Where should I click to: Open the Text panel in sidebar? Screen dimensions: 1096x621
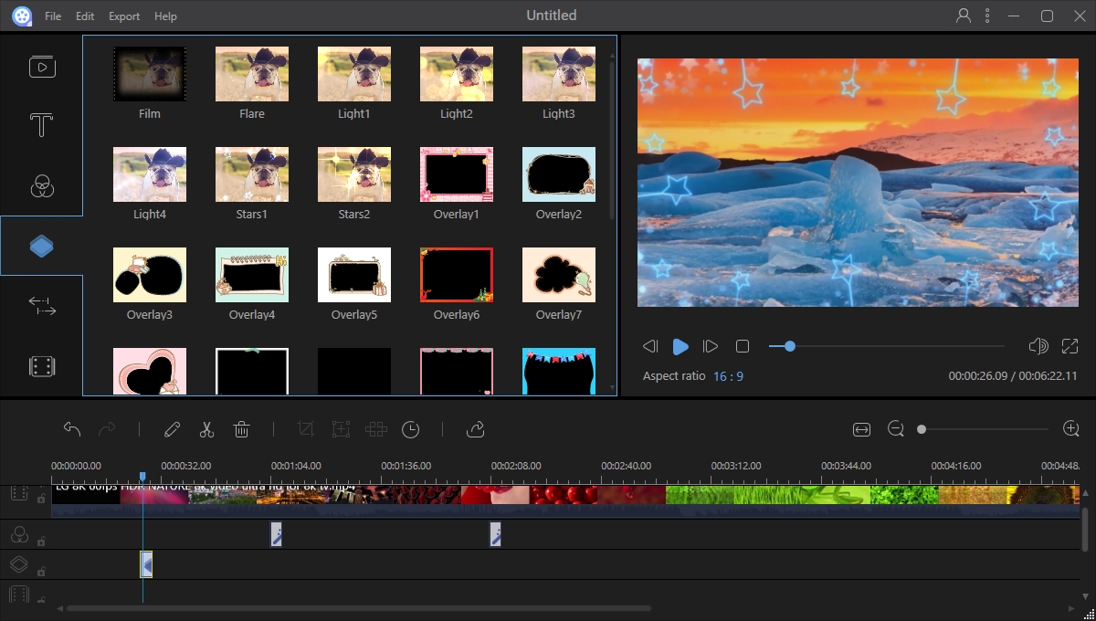point(41,125)
